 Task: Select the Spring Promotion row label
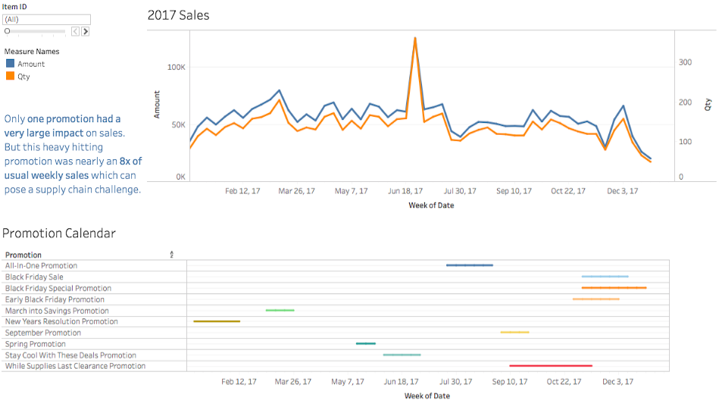(36, 344)
